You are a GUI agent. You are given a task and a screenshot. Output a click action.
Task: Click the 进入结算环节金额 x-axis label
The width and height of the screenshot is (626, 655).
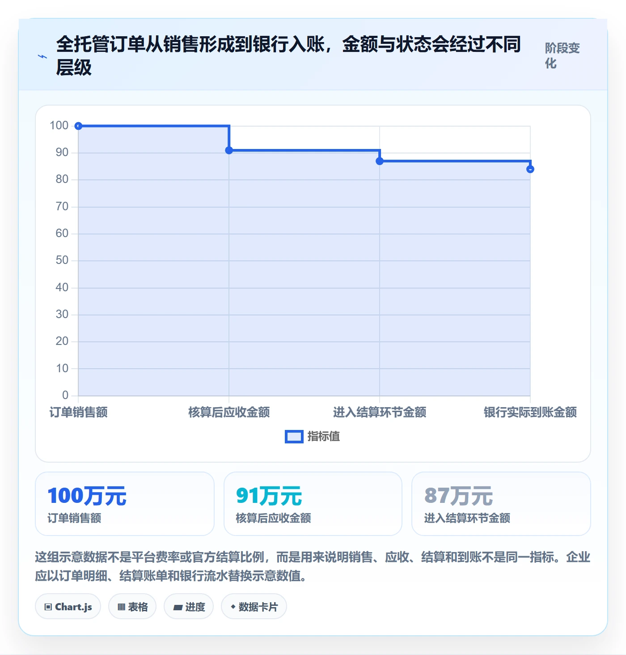point(380,412)
